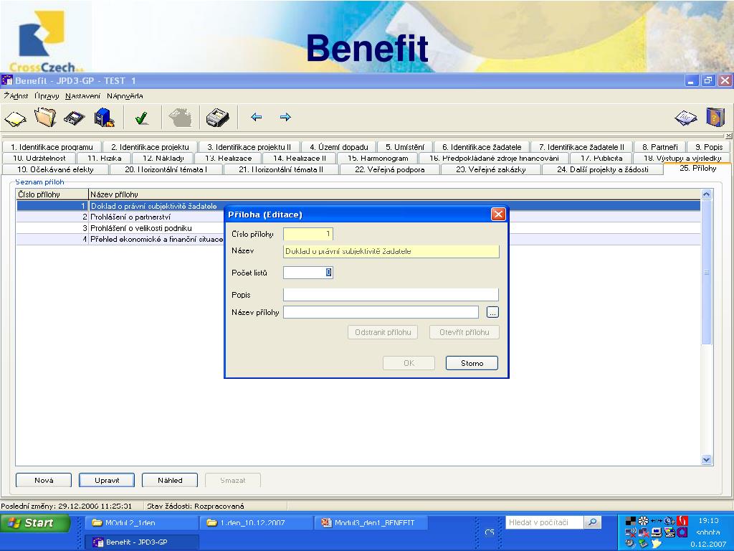Open the Žádost menu

click(16, 96)
